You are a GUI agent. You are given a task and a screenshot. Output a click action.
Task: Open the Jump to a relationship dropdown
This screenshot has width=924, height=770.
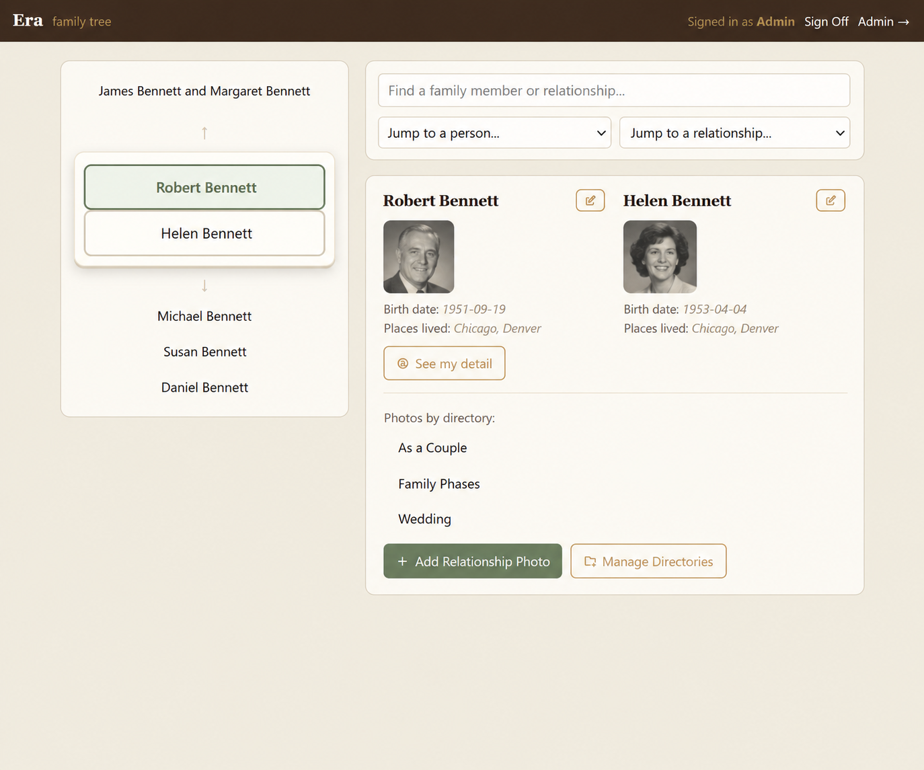[x=734, y=132]
